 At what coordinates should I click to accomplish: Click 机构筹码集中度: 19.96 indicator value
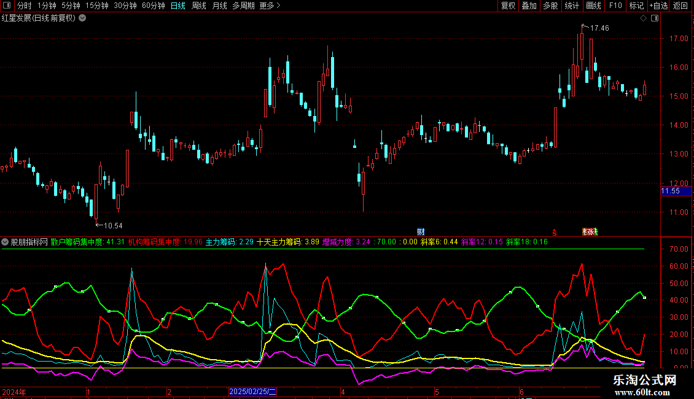pos(165,242)
